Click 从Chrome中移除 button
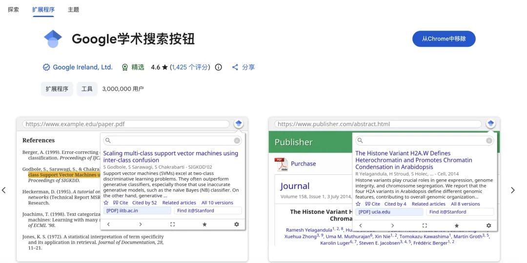Image resolution: width=527 pixels, height=263 pixels. (x=444, y=38)
